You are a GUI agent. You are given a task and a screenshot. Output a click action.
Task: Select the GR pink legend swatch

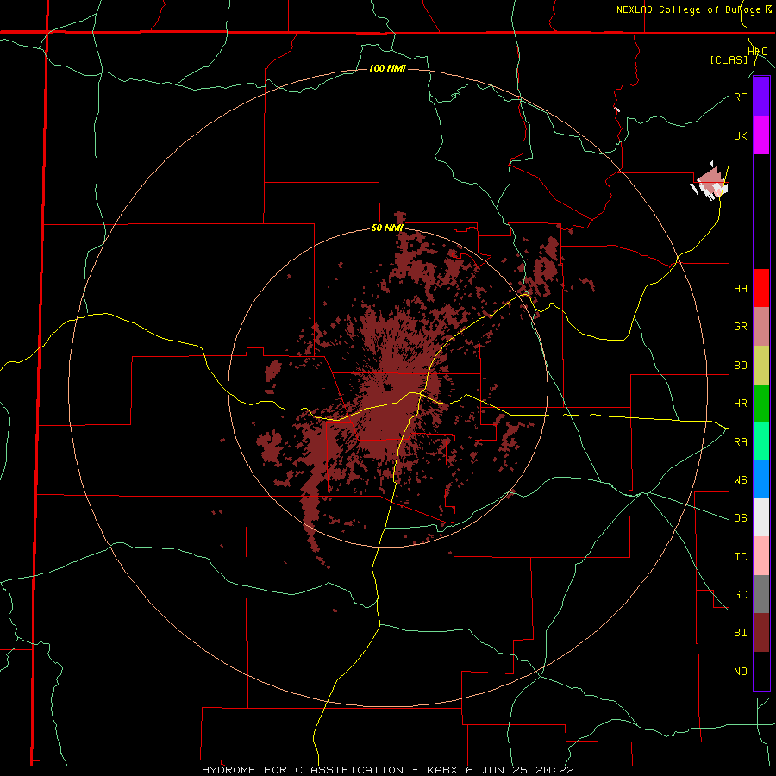[761, 327]
